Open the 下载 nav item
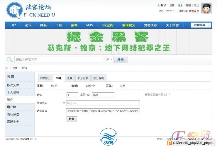The image size is (217, 147). [x=59, y=25]
